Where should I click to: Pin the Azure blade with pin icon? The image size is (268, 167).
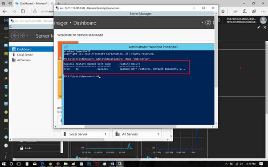pos(259,27)
